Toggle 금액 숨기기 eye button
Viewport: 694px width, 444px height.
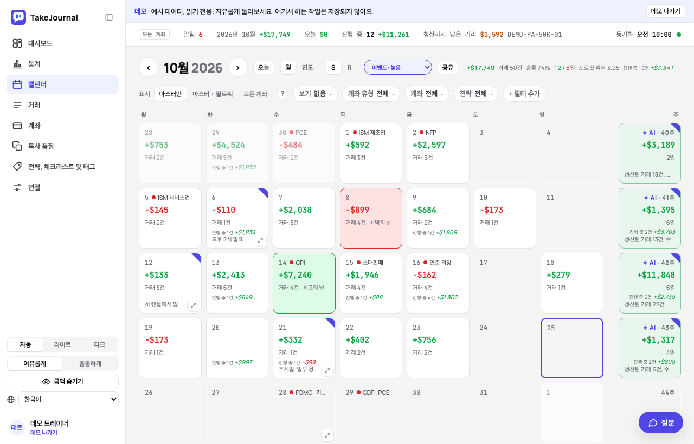[62, 382]
